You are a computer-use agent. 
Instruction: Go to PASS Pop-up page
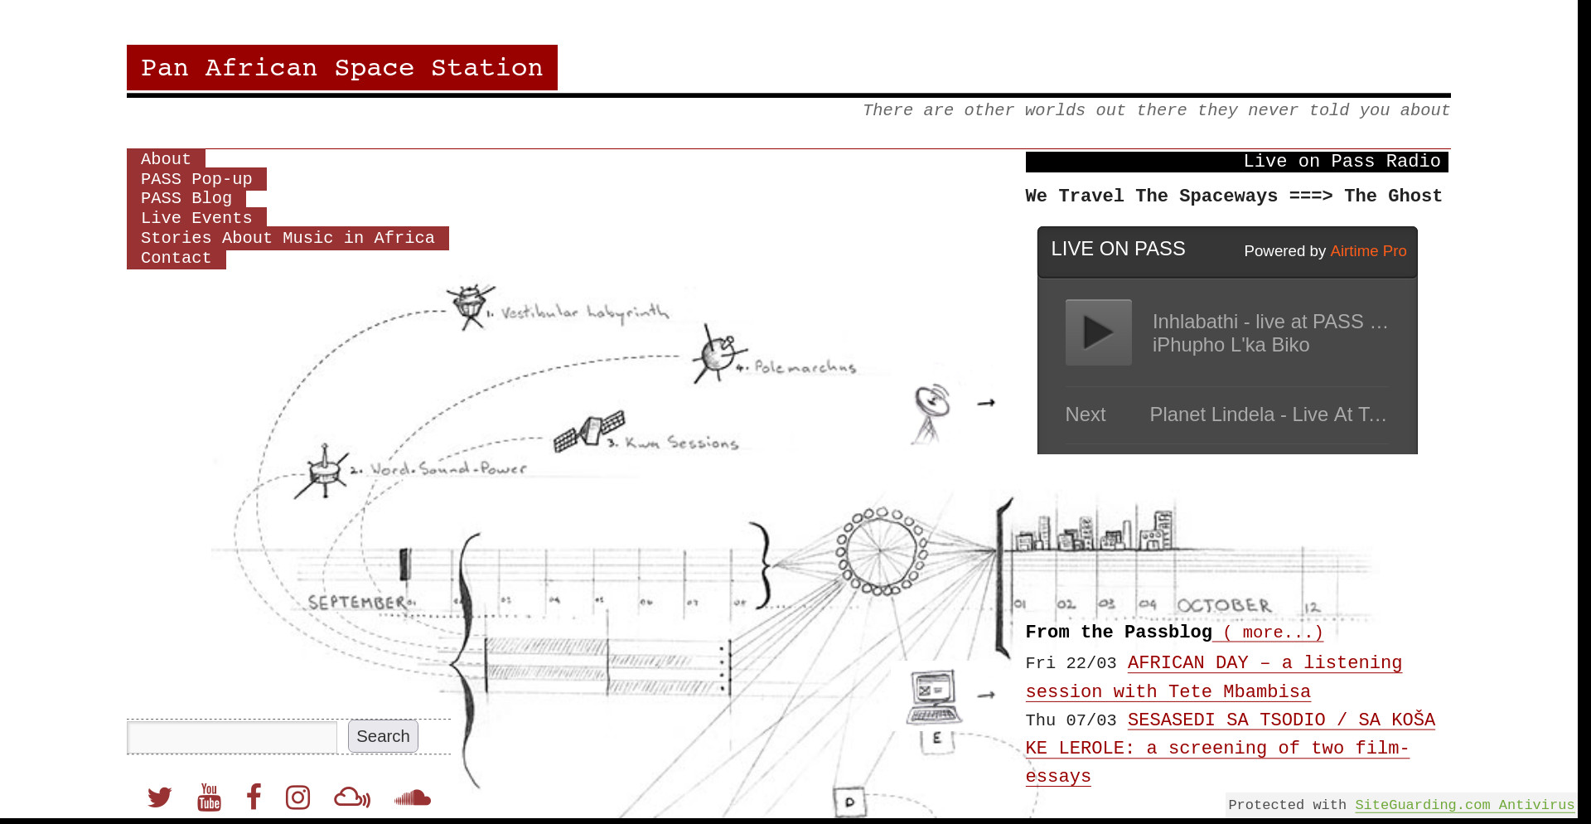(196, 179)
